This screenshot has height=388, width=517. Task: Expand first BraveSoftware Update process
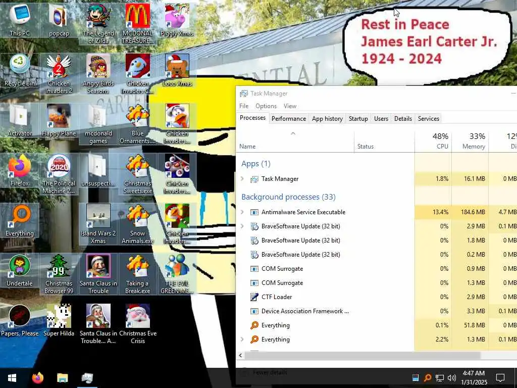tap(242, 226)
